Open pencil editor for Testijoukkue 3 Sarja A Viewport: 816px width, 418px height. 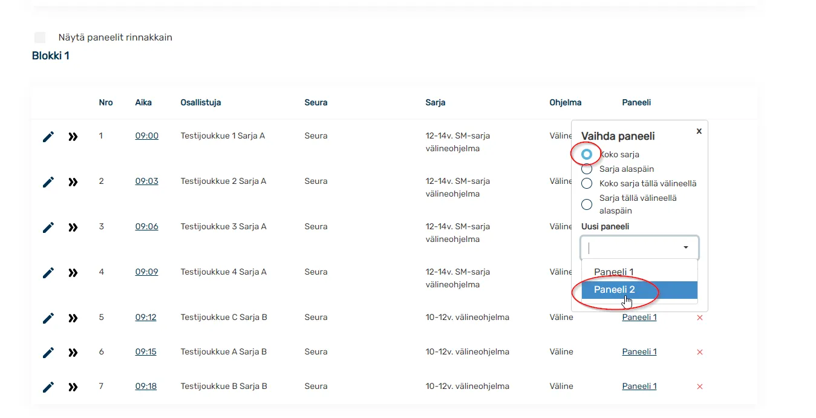pos(48,227)
